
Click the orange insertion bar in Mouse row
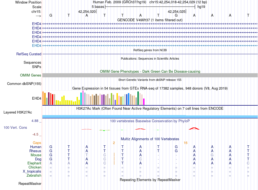click(114, 155)
